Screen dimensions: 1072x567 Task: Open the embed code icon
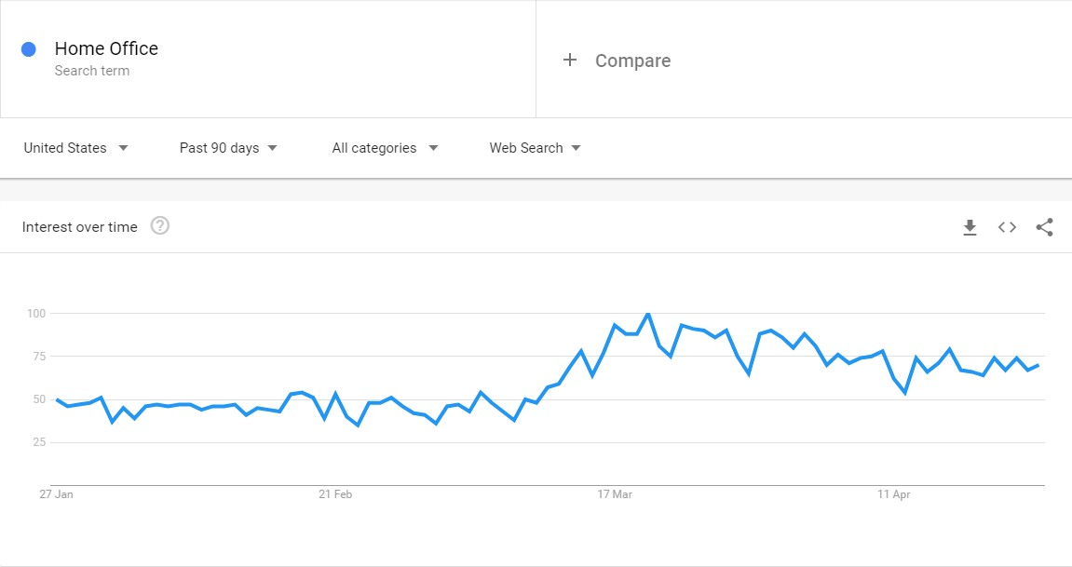pos(1007,227)
